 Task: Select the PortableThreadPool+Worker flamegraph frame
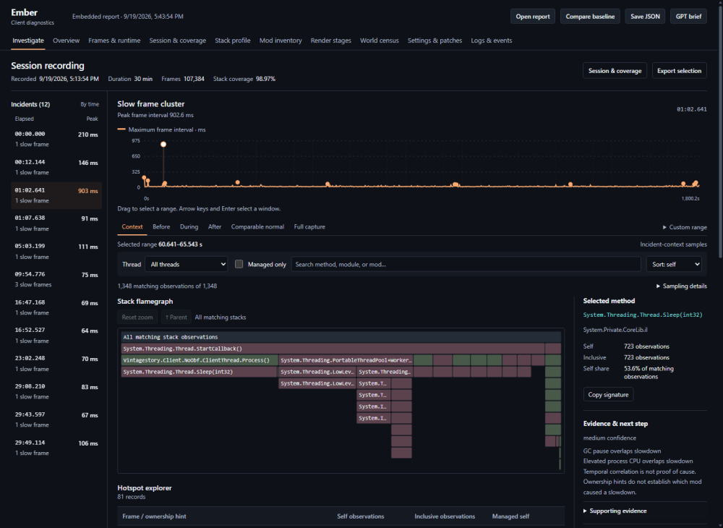pos(346,360)
